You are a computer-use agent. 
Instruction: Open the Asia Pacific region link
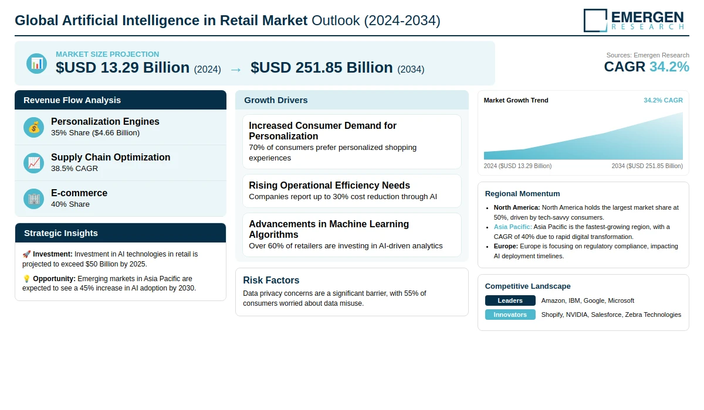coord(513,227)
